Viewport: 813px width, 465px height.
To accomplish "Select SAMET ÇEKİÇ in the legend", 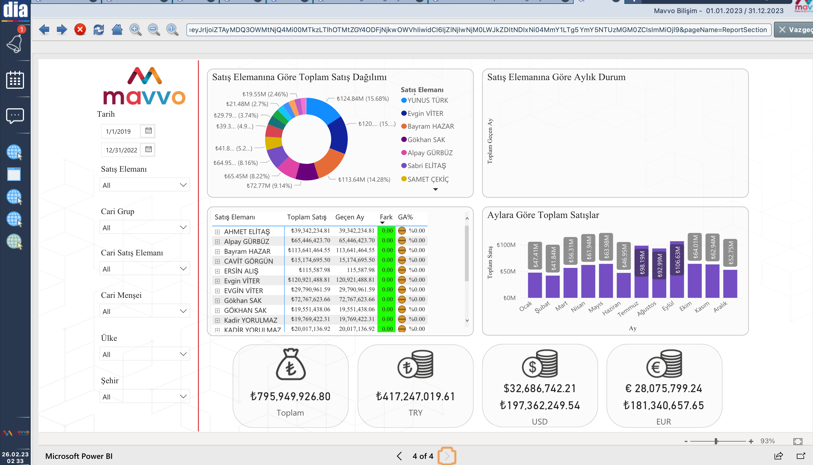I will pos(425,179).
